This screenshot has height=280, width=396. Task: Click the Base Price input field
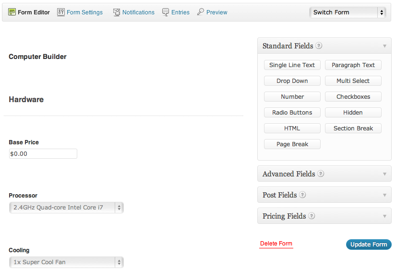pyautogui.click(x=43, y=154)
